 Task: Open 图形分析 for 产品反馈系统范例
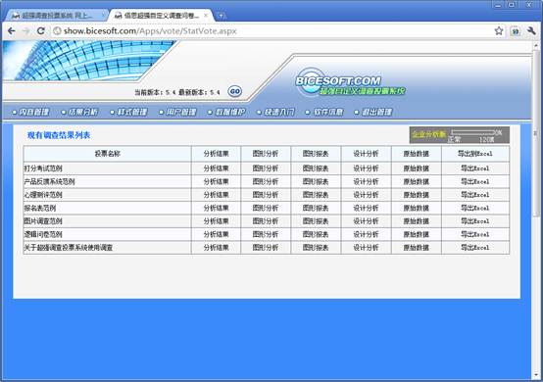(266, 181)
